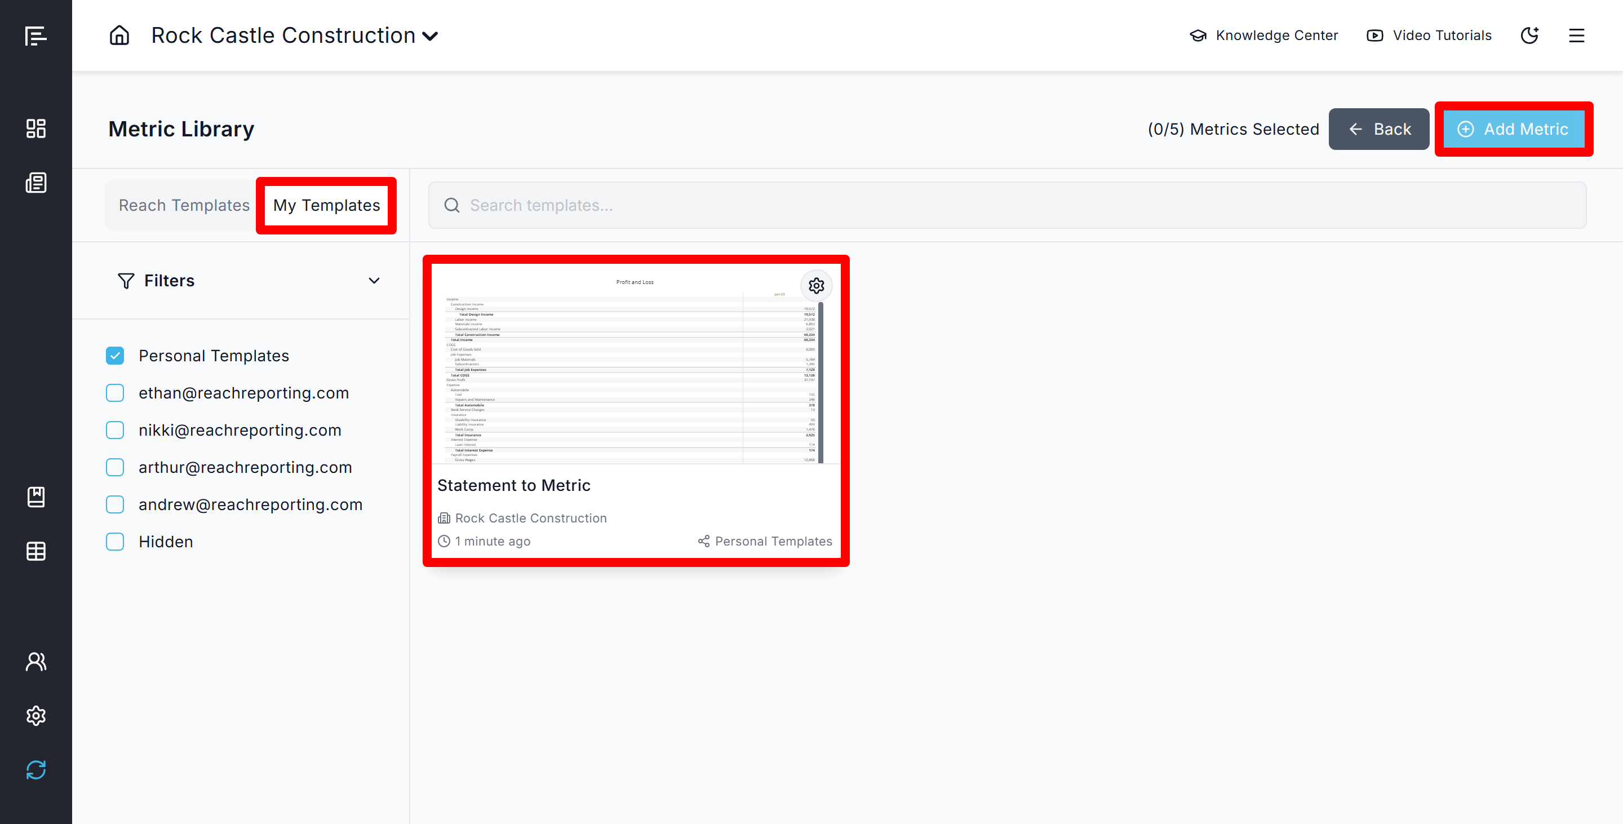Collapse the Filters section chevron

pos(374,280)
